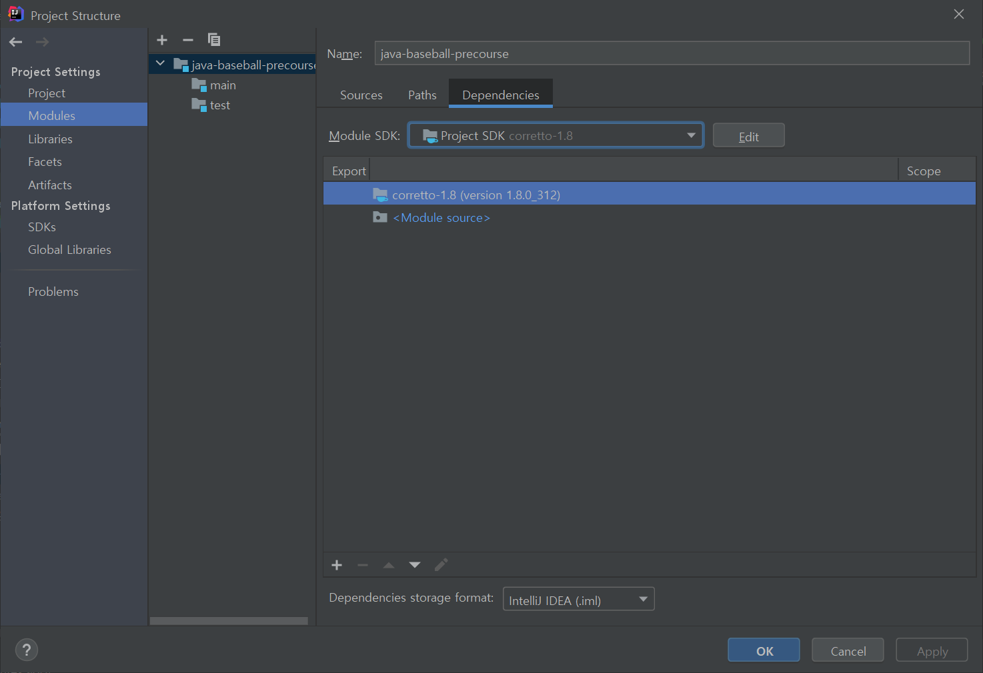Open Dependencies storage format dropdown
983x673 pixels.
578,599
